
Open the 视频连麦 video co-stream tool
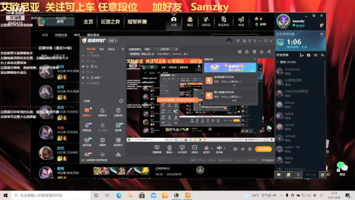click(87, 127)
